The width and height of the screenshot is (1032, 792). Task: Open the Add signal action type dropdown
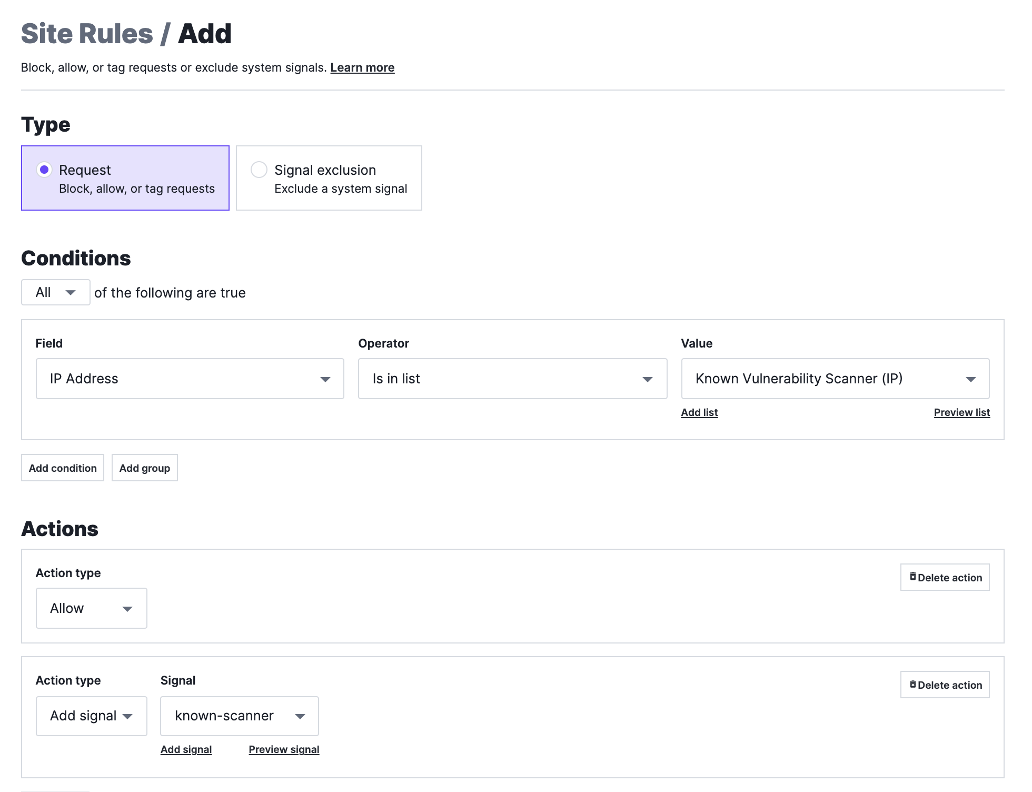[x=91, y=716]
